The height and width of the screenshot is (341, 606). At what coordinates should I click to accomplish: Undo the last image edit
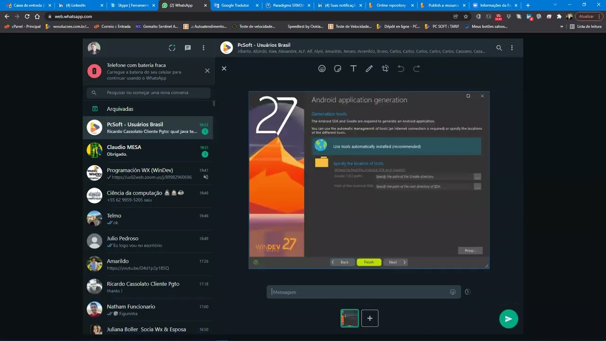(401, 69)
